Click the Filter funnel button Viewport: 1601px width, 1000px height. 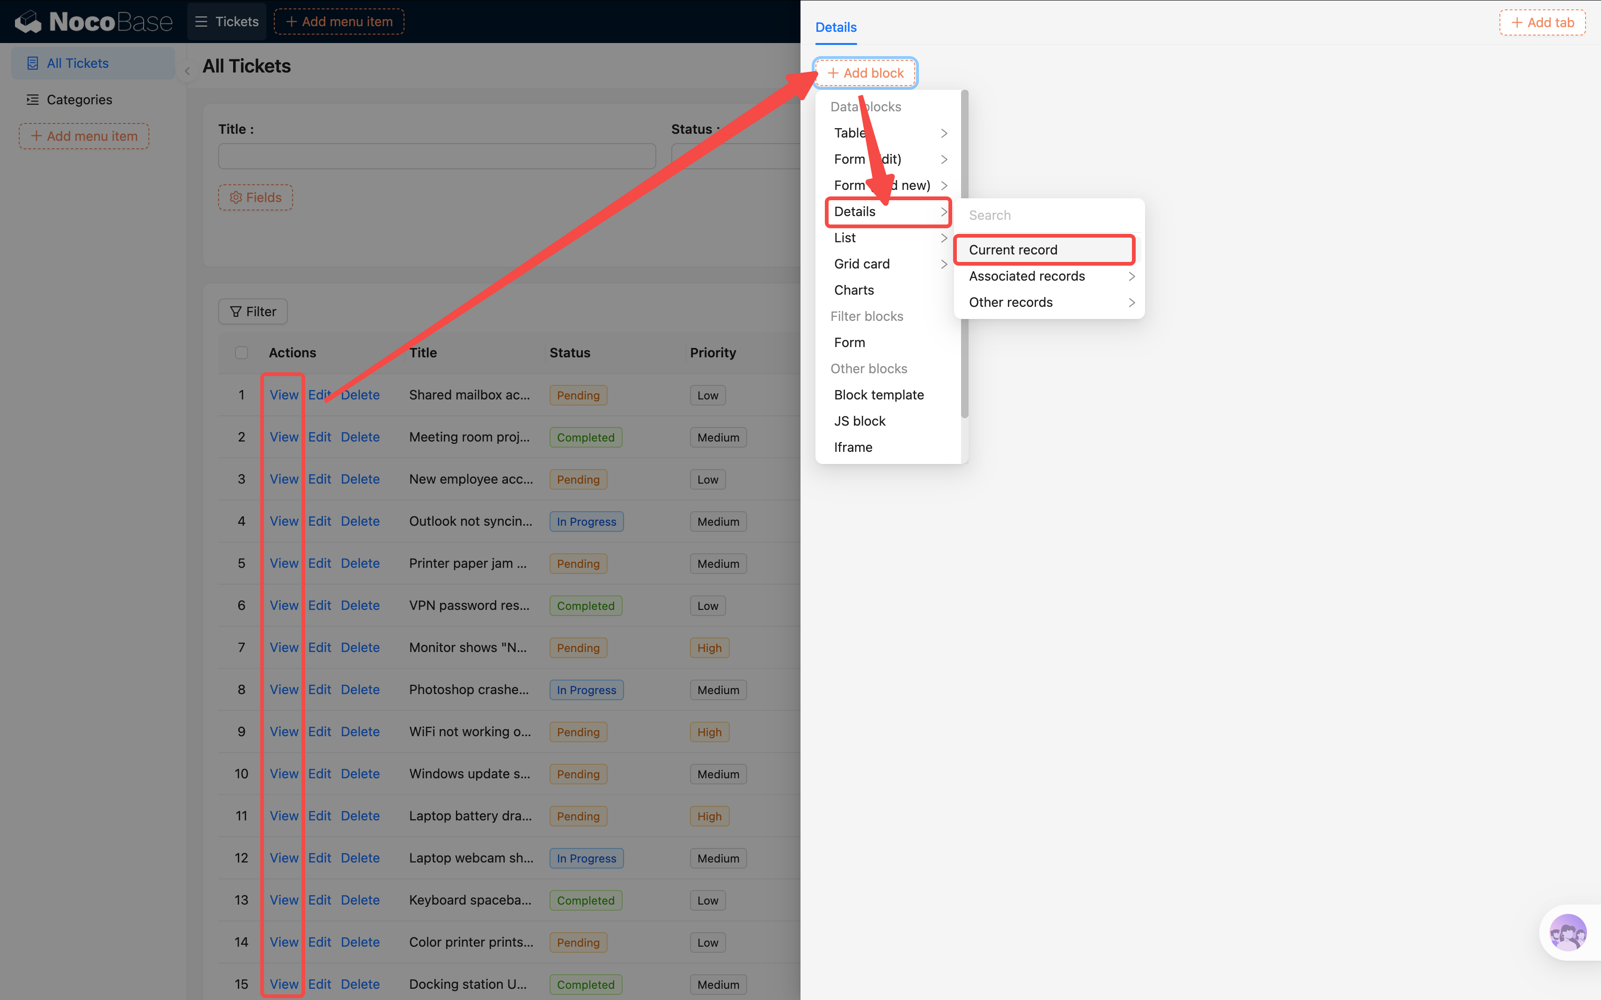253,312
